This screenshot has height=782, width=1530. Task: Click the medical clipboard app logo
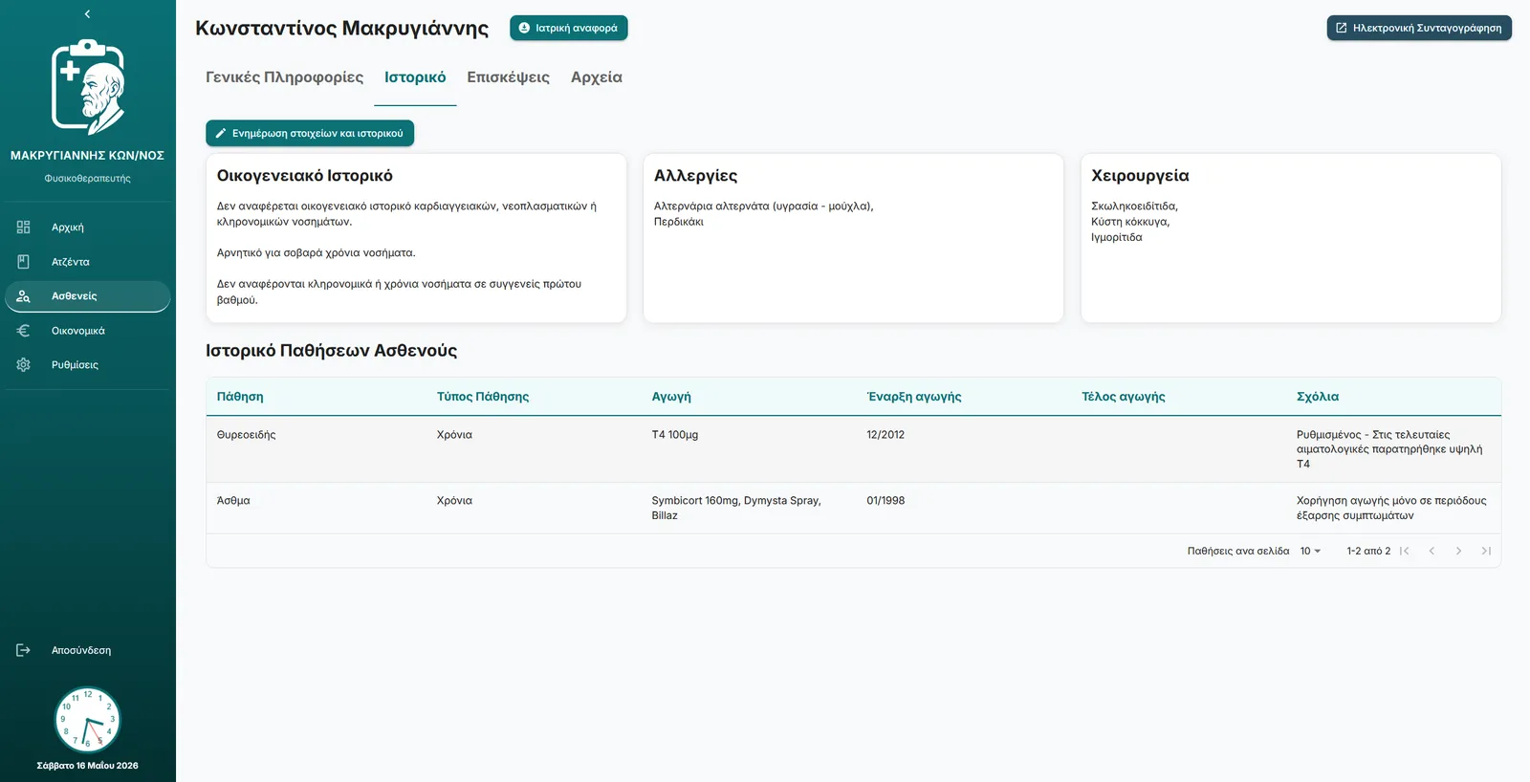pyautogui.click(x=88, y=87)
